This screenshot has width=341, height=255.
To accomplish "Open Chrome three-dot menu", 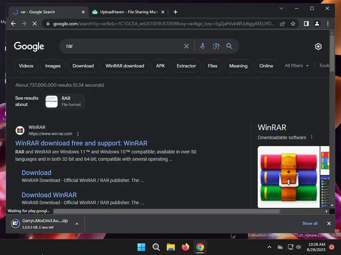I will pos(328,24).
